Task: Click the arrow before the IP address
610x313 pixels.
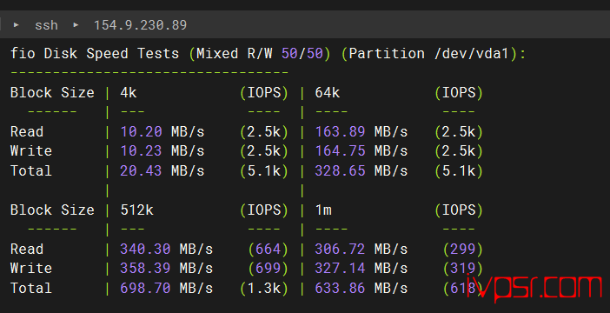Action: [x=76, y=25]
